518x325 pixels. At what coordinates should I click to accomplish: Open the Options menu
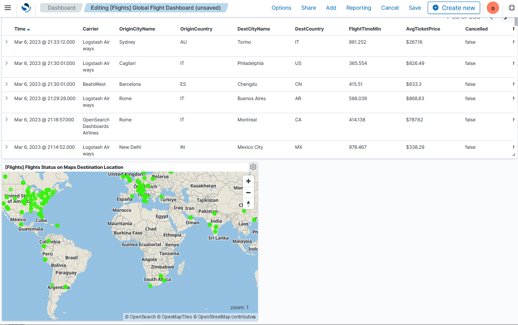281,8
